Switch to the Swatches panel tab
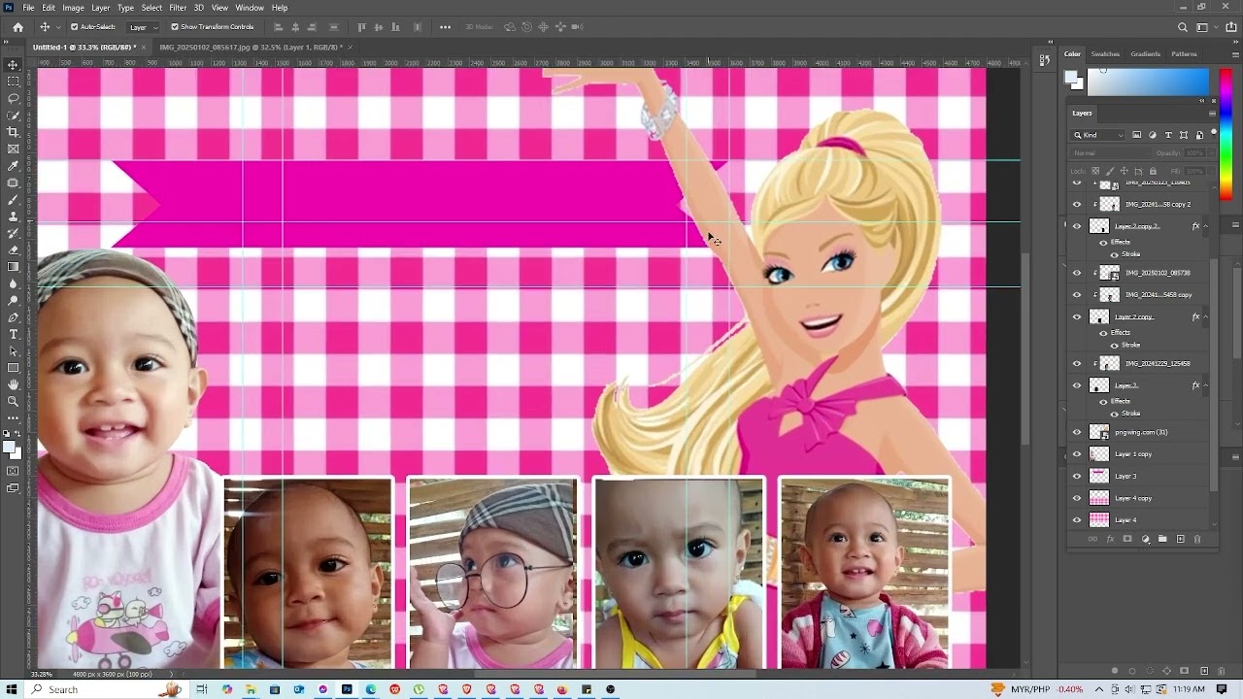Viewport: 1243px width, 699px height. [1105, 54]
